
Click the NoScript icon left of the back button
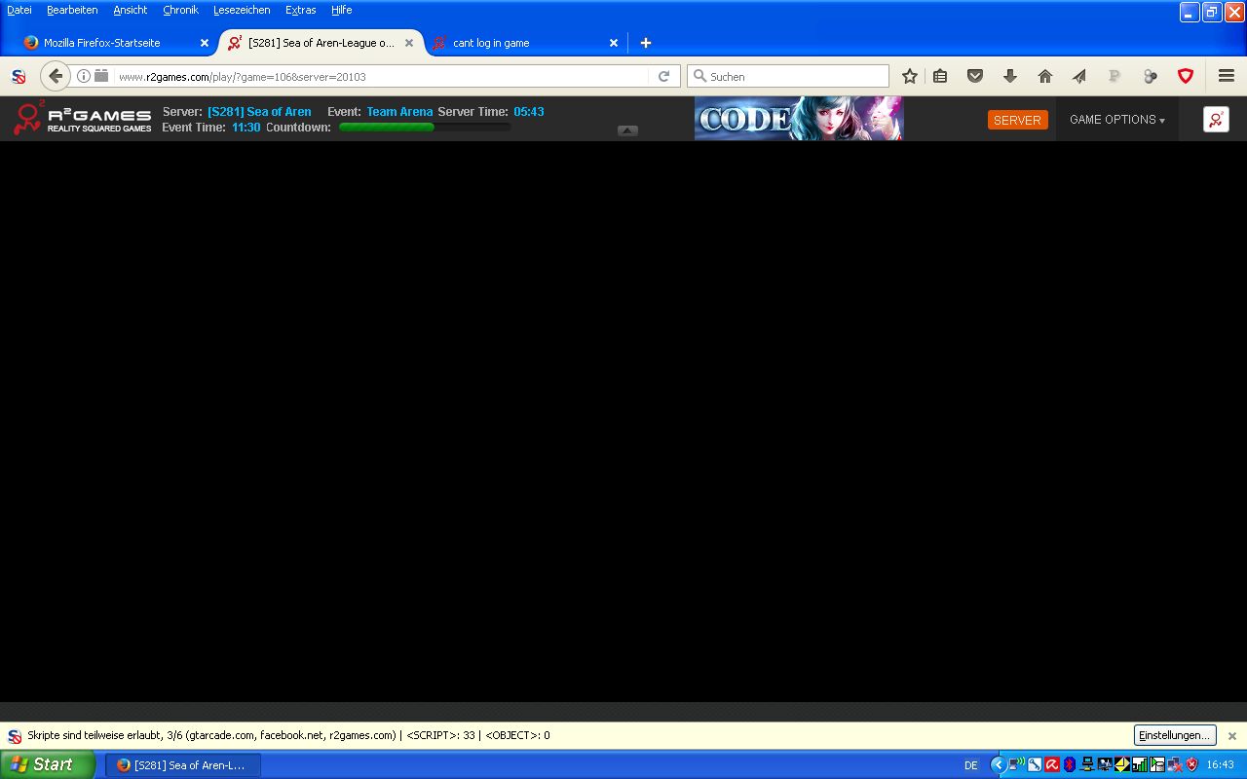[x=18, y=76]
